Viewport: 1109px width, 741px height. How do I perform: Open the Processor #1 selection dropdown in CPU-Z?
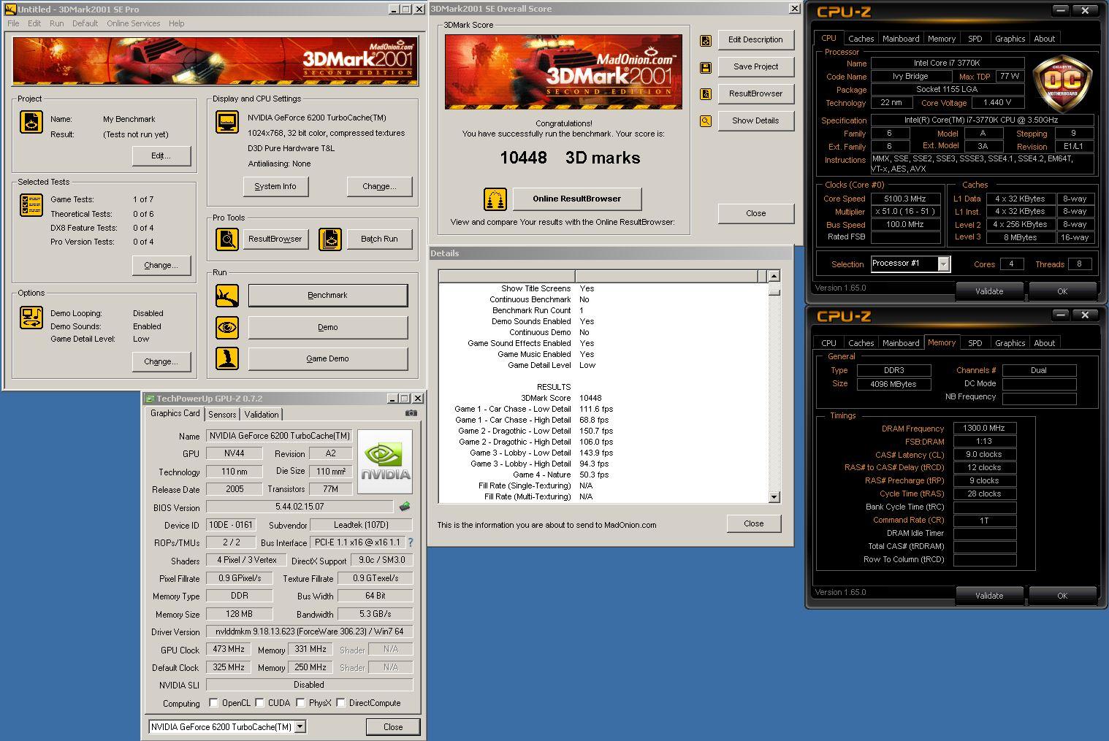pos(943,264)
